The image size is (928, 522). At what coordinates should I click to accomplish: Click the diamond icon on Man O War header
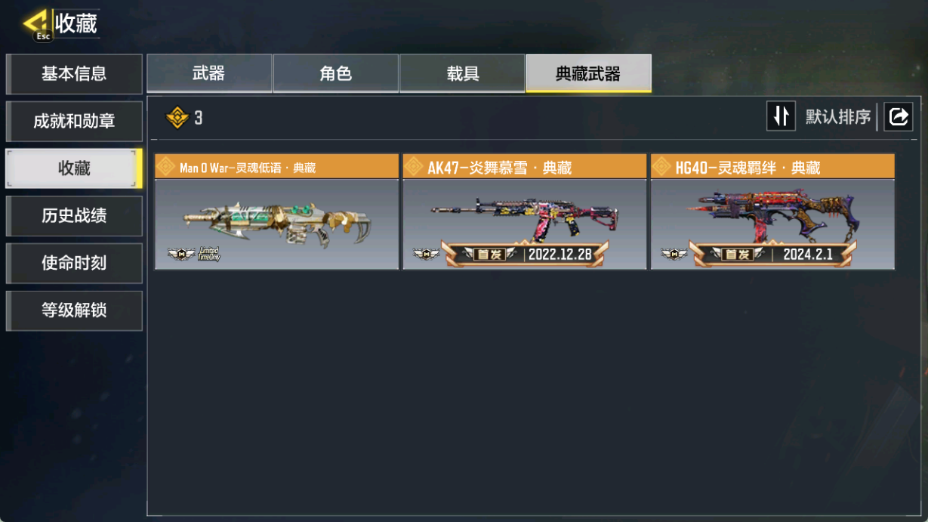166,167
